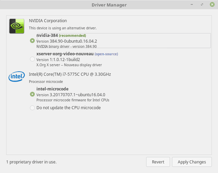The width and height of the screenshot is (218, 173).
Task: Click the NVIDIA Corporation logo icon
Action: tap(16, 26)
